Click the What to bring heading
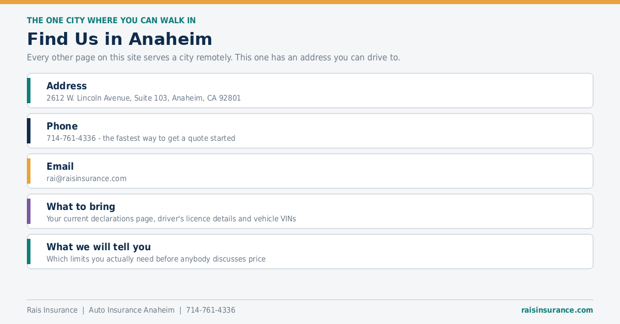The width and height of the screenshot is (620, 324). [81, 207]
